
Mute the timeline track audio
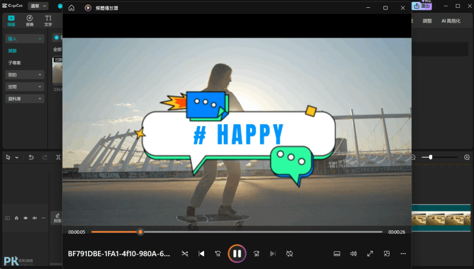point(35,218)
